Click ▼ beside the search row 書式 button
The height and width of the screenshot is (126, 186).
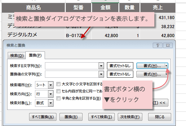166,66
